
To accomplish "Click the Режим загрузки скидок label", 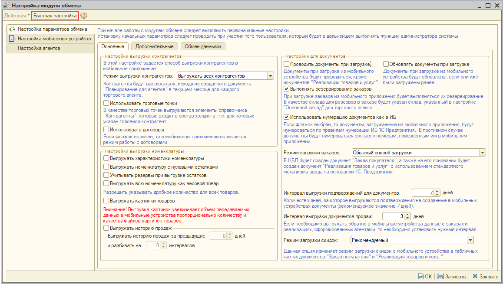I will pyautogui.click(x=311, y=240).
